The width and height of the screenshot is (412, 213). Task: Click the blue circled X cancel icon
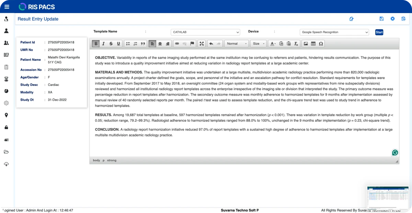pos(392,19)
